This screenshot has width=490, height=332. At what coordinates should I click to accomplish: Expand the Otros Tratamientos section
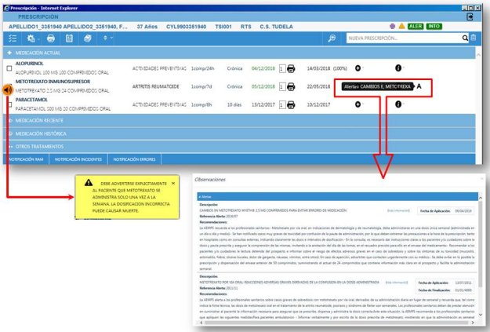[x=39, y=145]
